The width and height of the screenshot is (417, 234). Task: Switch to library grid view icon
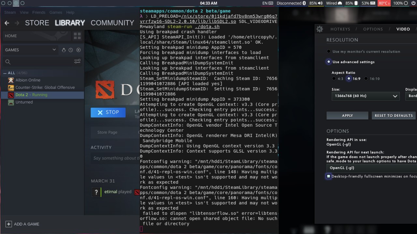click(x=77, y=36)
